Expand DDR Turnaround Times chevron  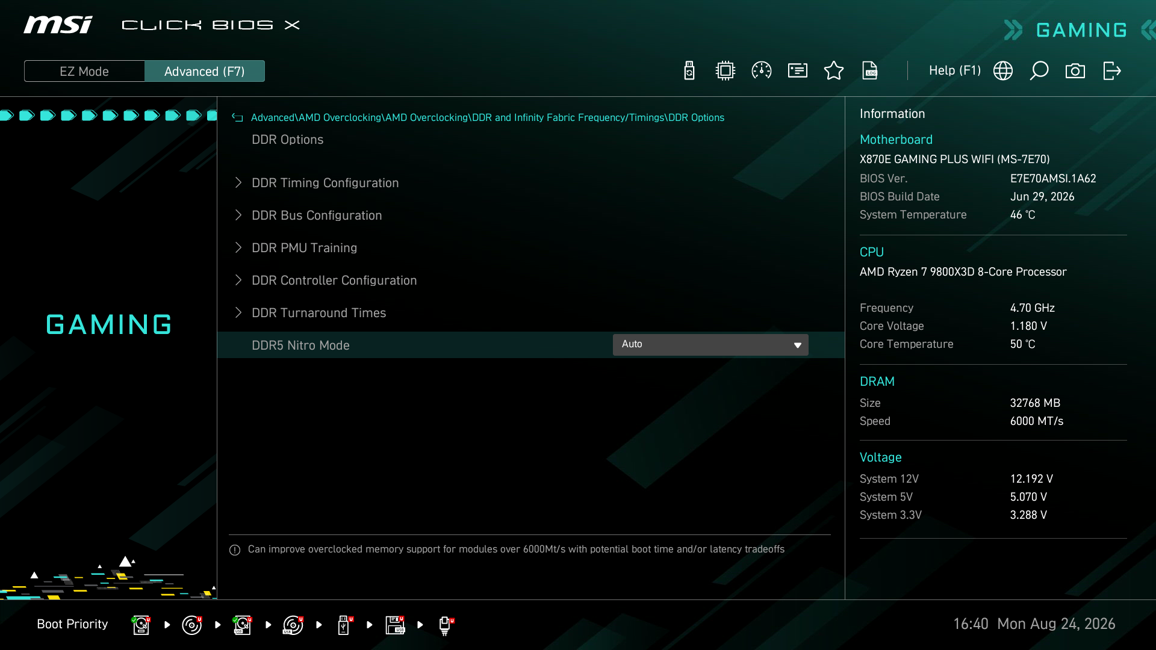point(238,312)
